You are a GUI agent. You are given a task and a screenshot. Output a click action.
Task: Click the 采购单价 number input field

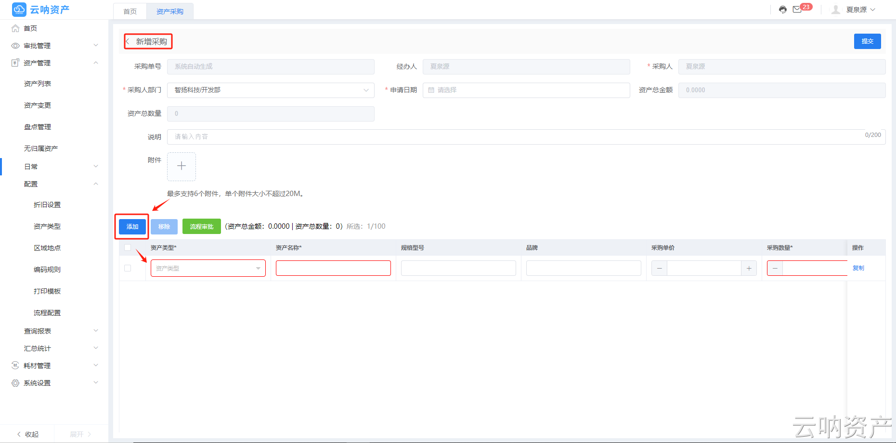click(x=704, y=268)
